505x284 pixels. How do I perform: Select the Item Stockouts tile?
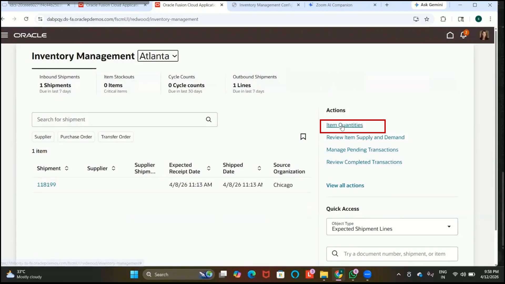click(128, 84)
